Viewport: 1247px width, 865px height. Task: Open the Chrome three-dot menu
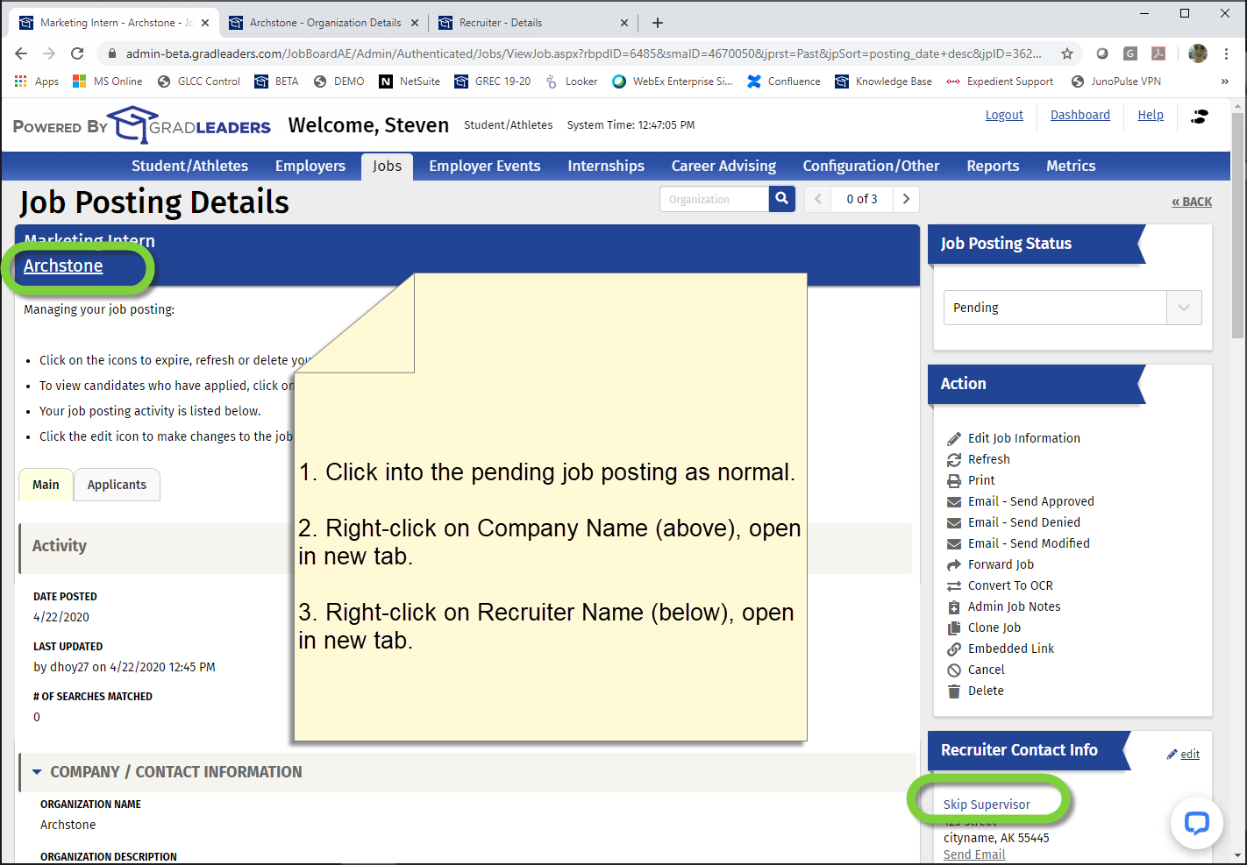point(1226,53)
